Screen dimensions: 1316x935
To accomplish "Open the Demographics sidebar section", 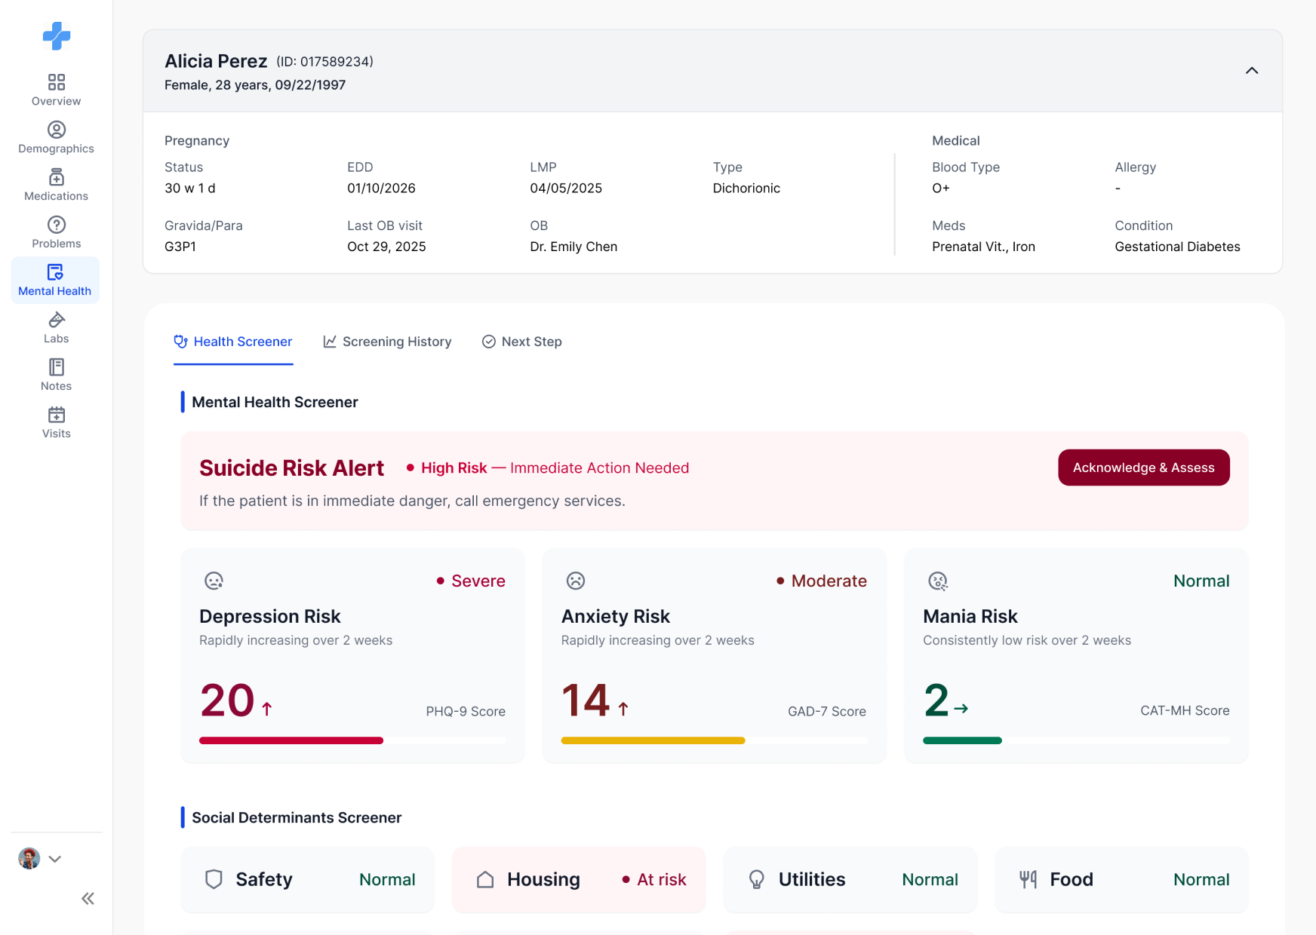I will tap(56, 137).
